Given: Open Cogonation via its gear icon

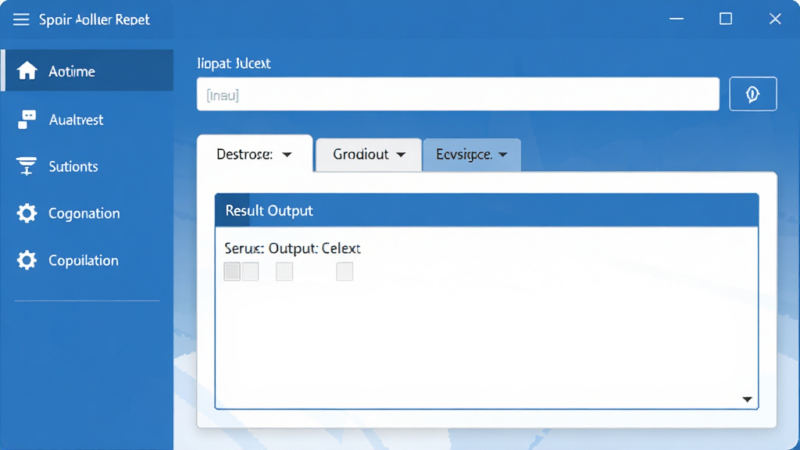Looking at the screenshot, I should tap(27, 212).
